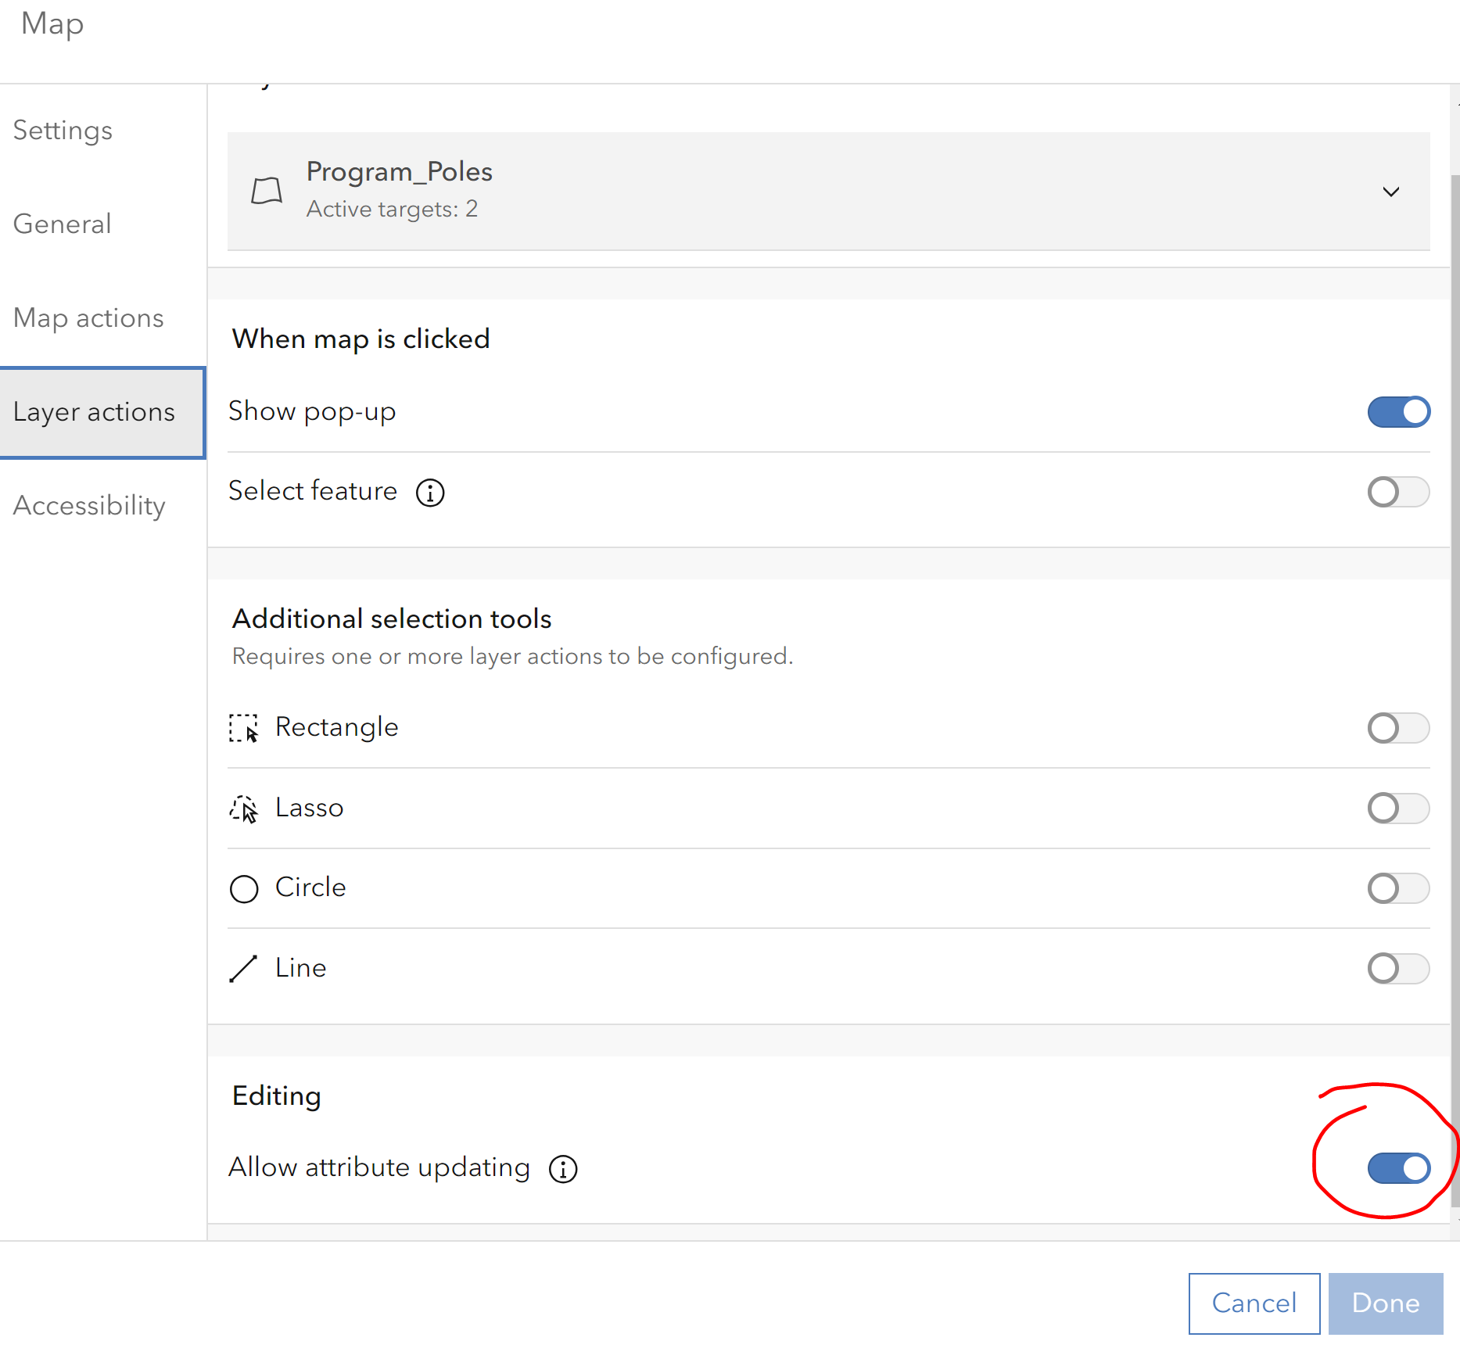The height and width of the screenshot is (1359, 1460).
Task: Open the Map actions tab
Action: (89, 318)
